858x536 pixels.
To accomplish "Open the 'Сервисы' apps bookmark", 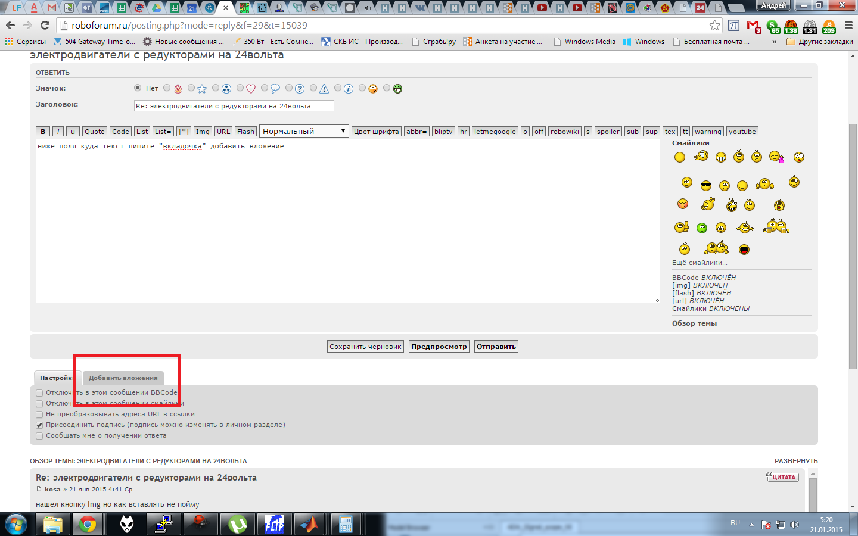I will (x=25, y=42).
